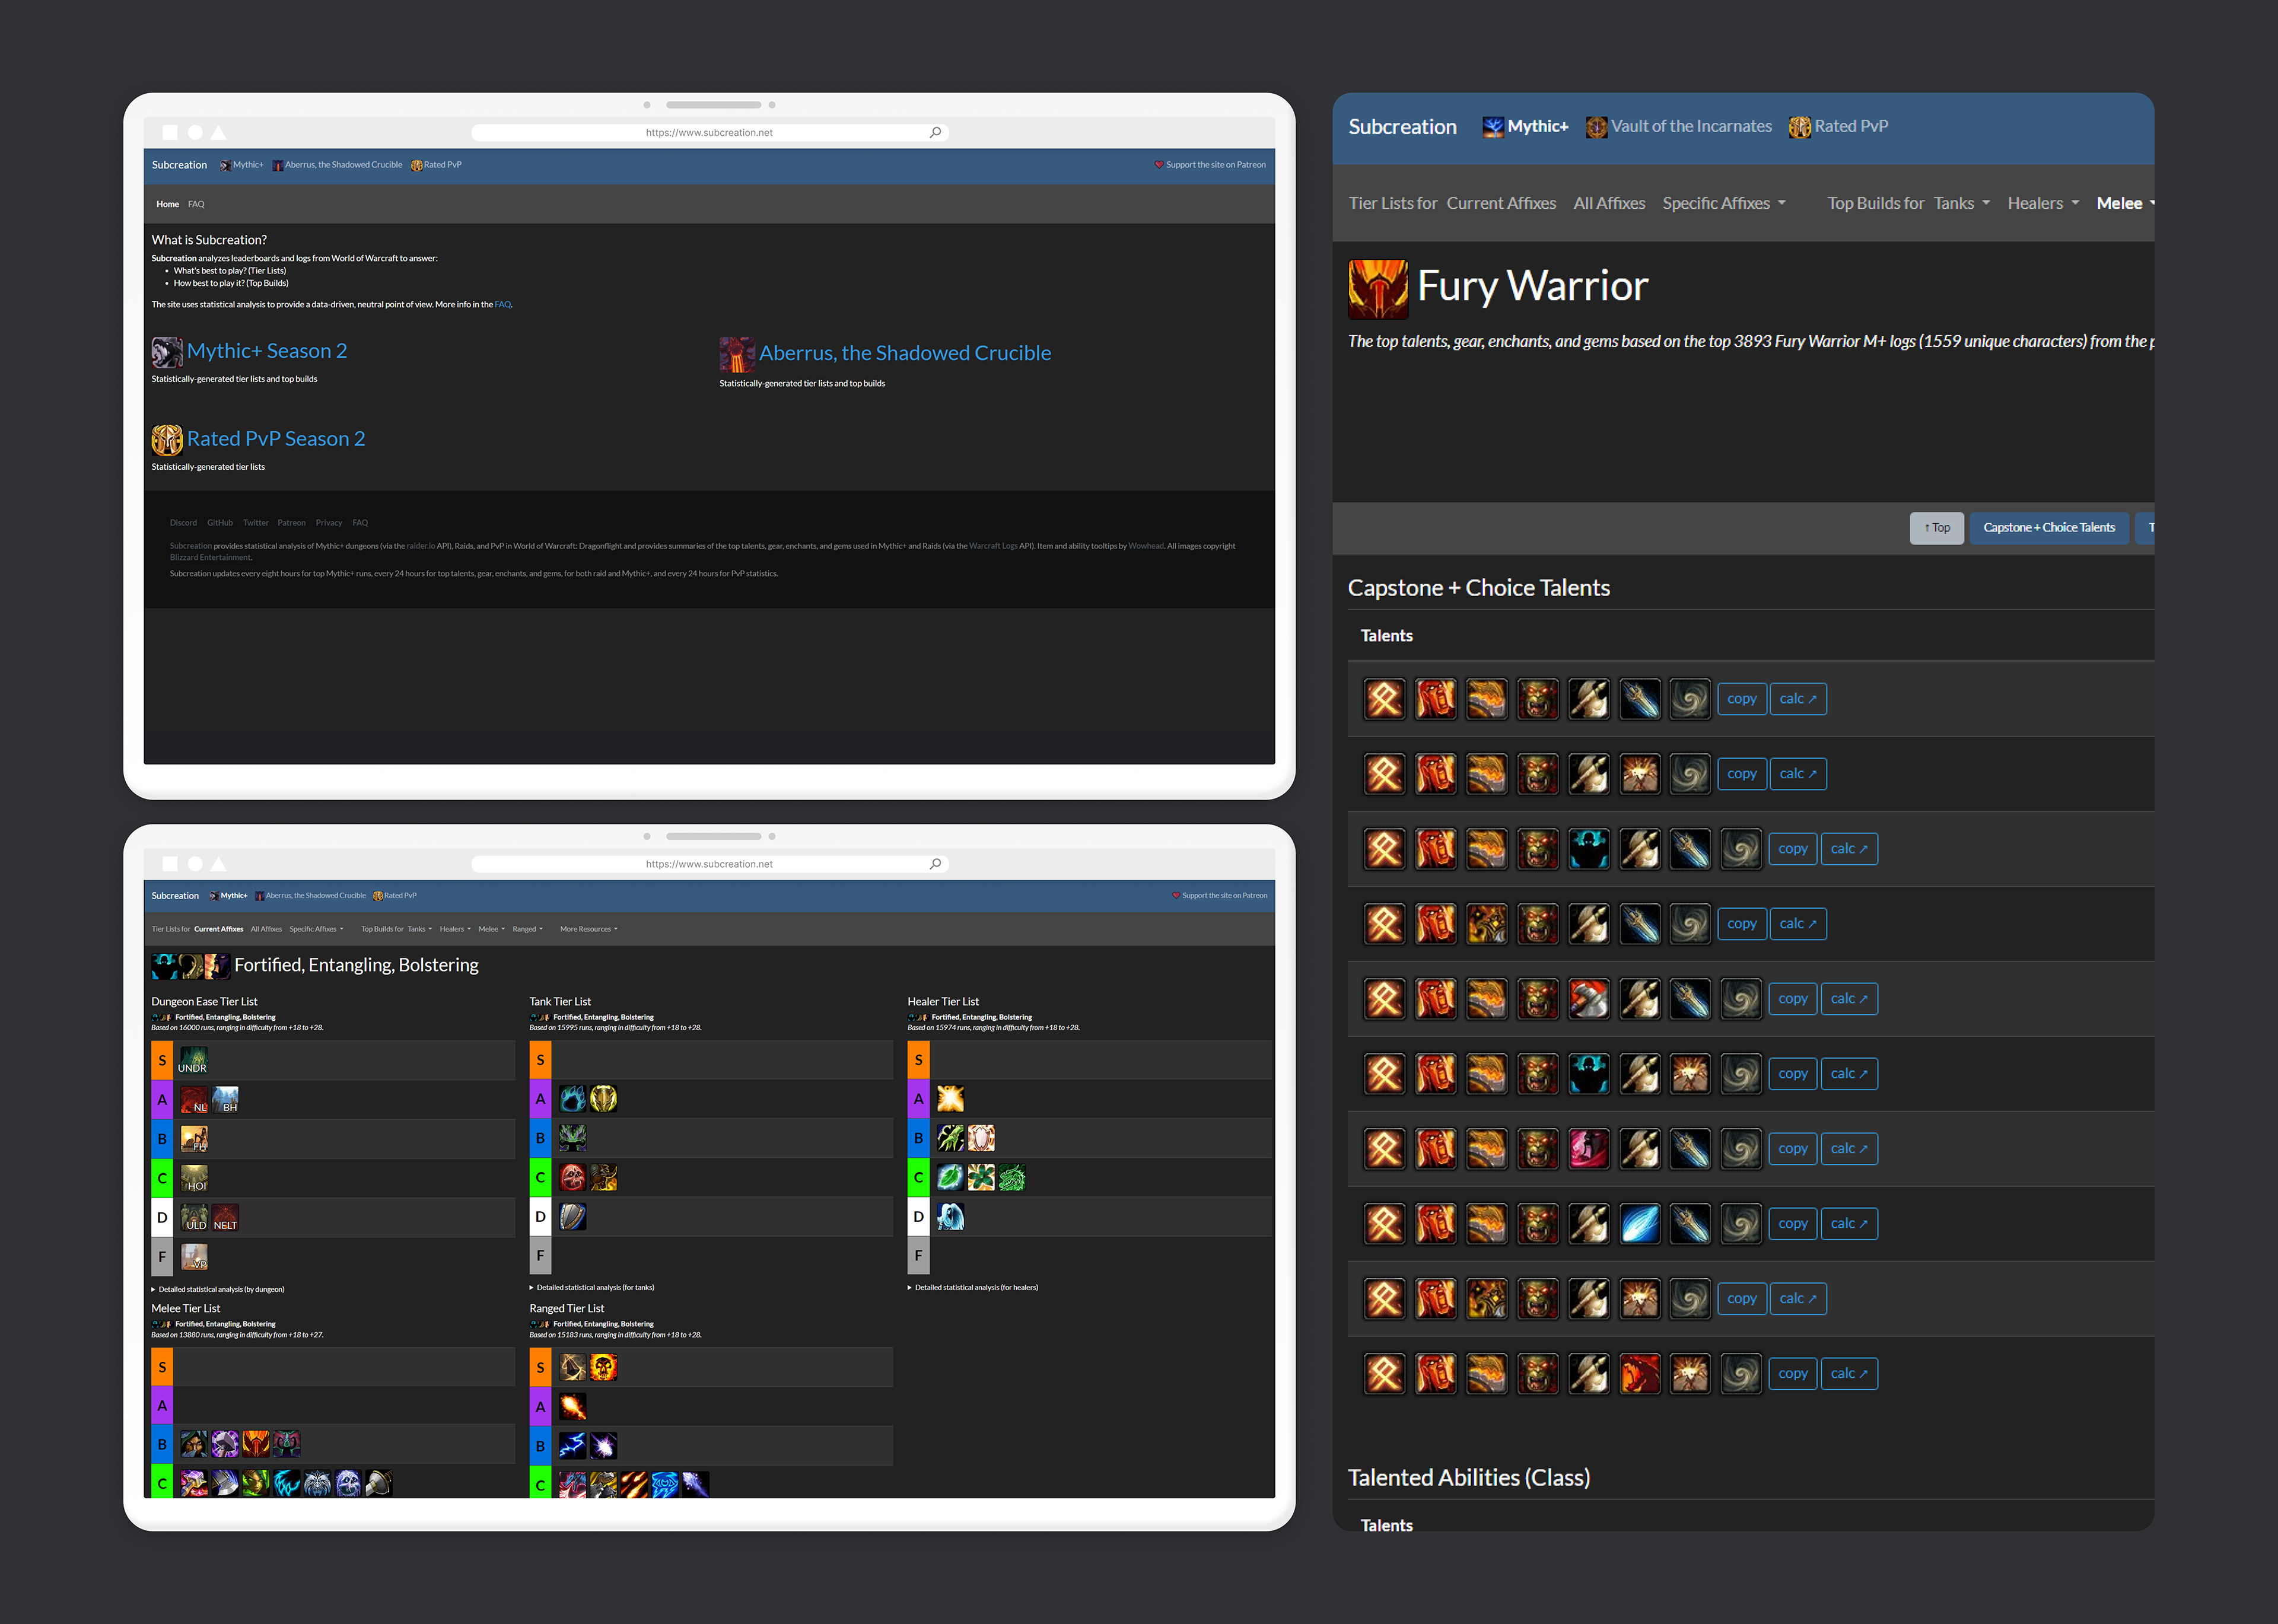Open Healers dropdown in Fury Warrior panel
The height and width of the screenshot is (1624, 2278).
(x=2042, y=203)
